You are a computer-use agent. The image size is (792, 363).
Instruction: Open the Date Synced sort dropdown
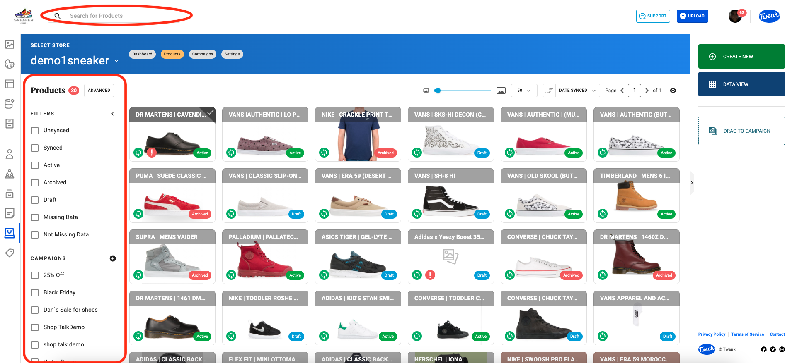tap(577, 91)
